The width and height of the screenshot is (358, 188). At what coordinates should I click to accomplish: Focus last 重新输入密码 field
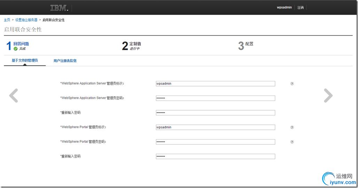point(215,157)
